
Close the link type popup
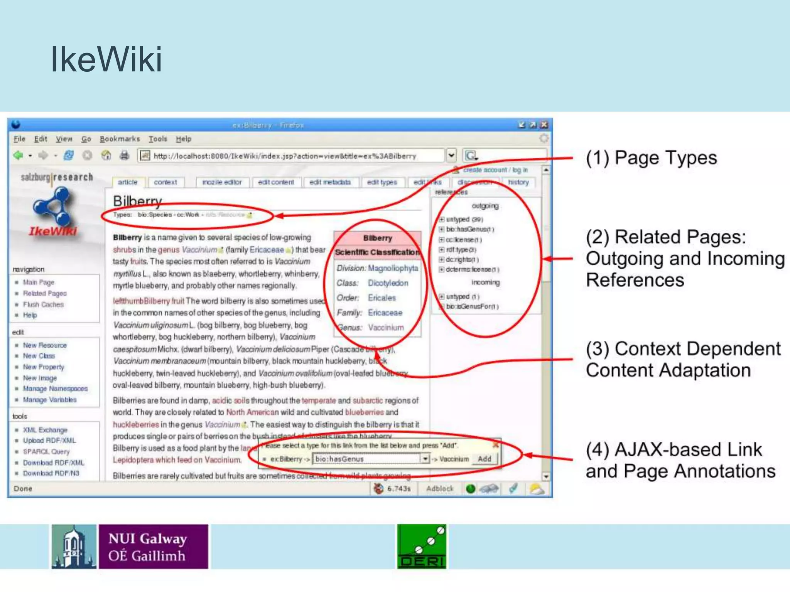495,445
